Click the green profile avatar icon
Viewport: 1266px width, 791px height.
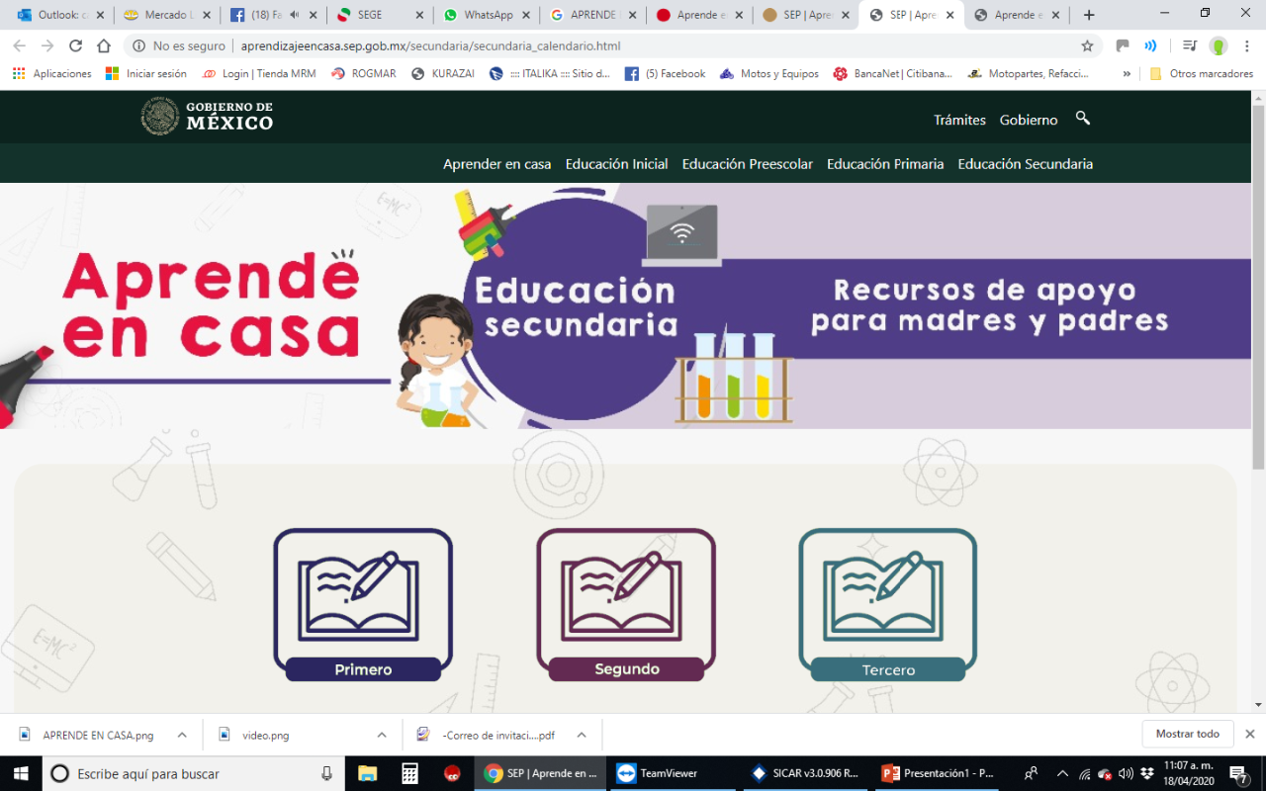pos(1219,45)
